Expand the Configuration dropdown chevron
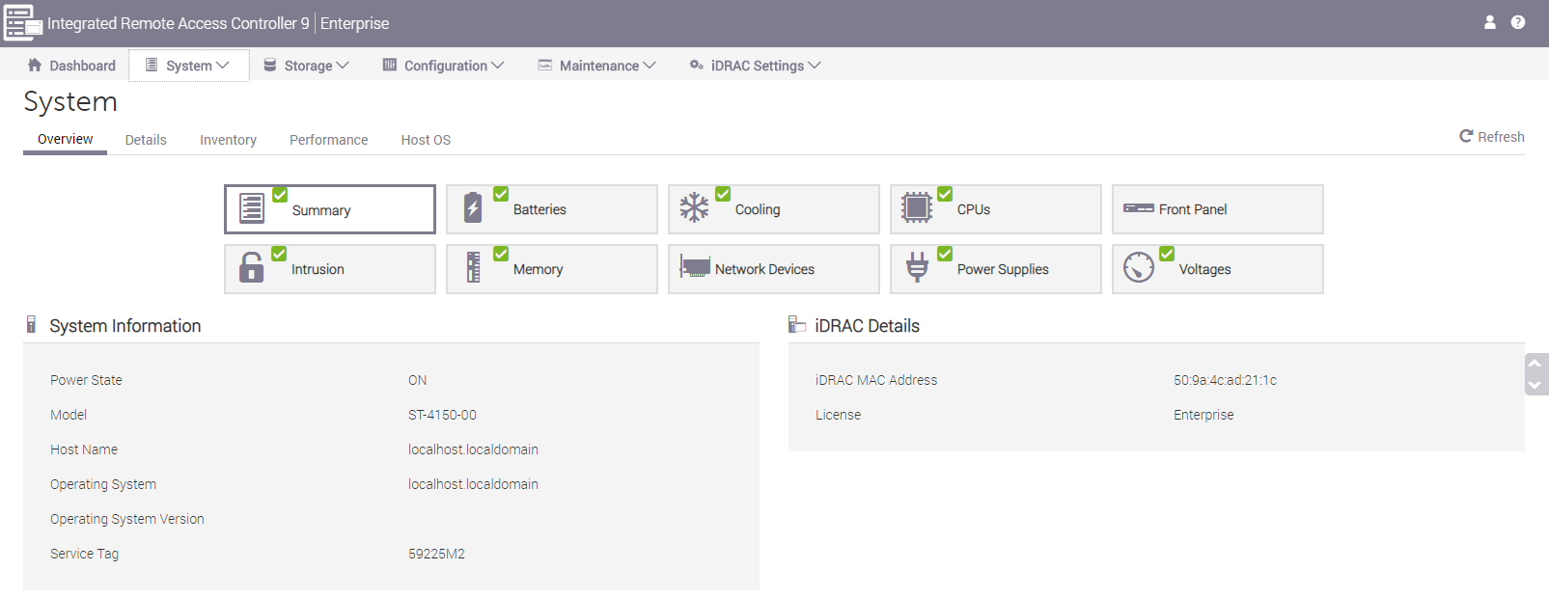Screen dimensions: 1549x598 pyautogui.click(x=498, y=66)
